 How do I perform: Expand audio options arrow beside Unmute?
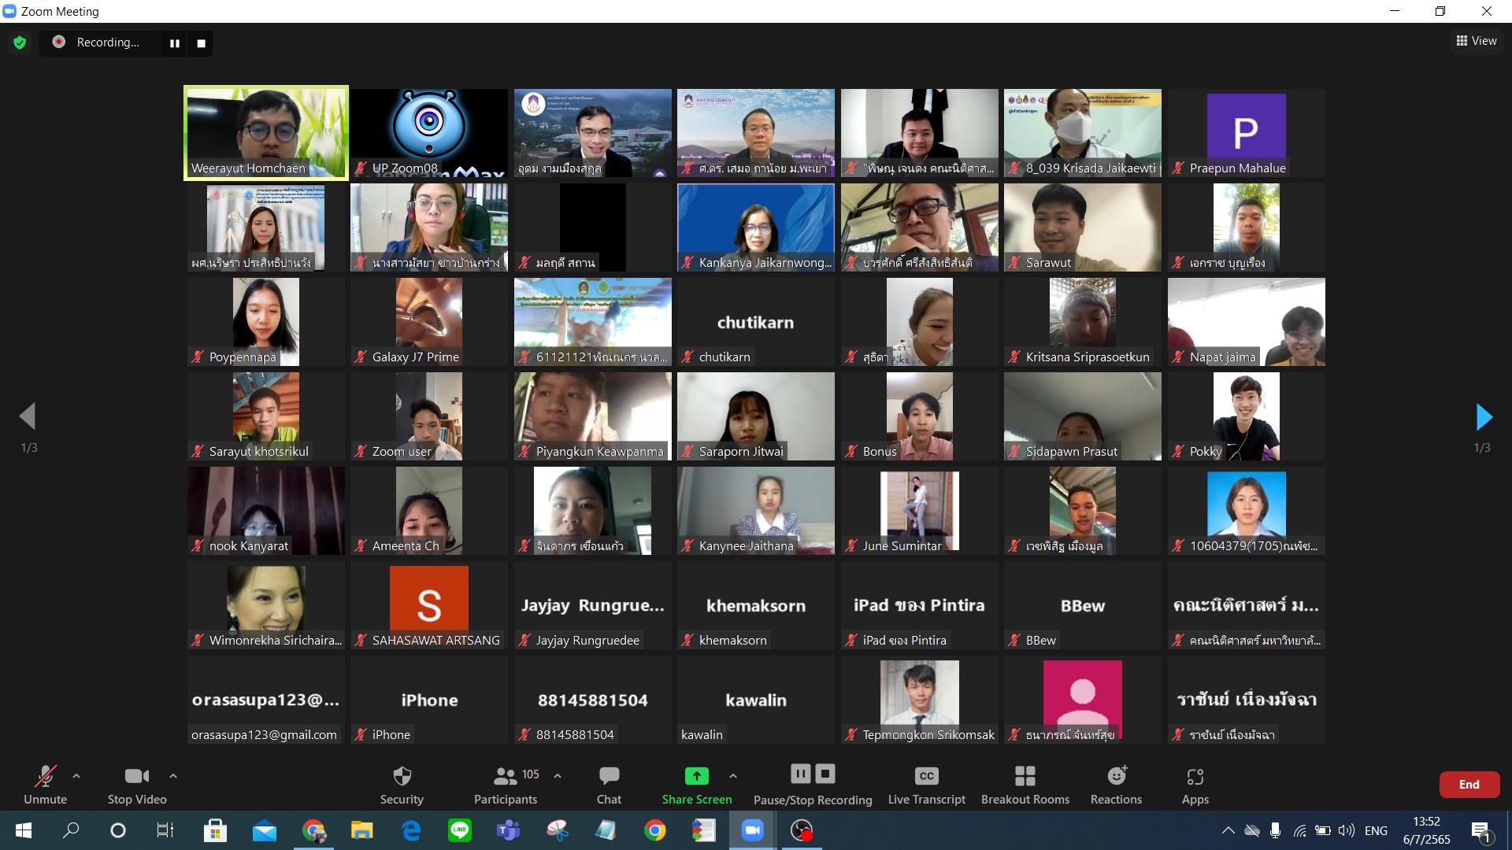coord(76,776)
